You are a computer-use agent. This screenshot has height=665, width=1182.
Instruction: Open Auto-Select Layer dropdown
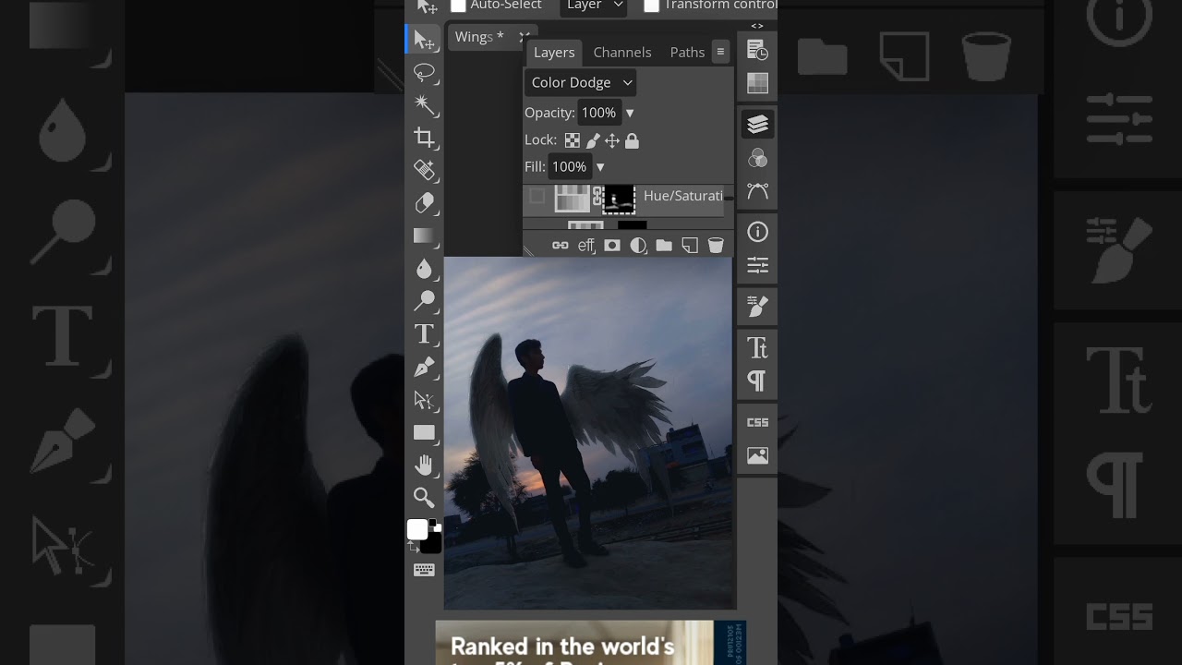pos(593,6)
